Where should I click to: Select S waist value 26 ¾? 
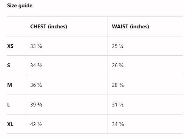[118, 65]
